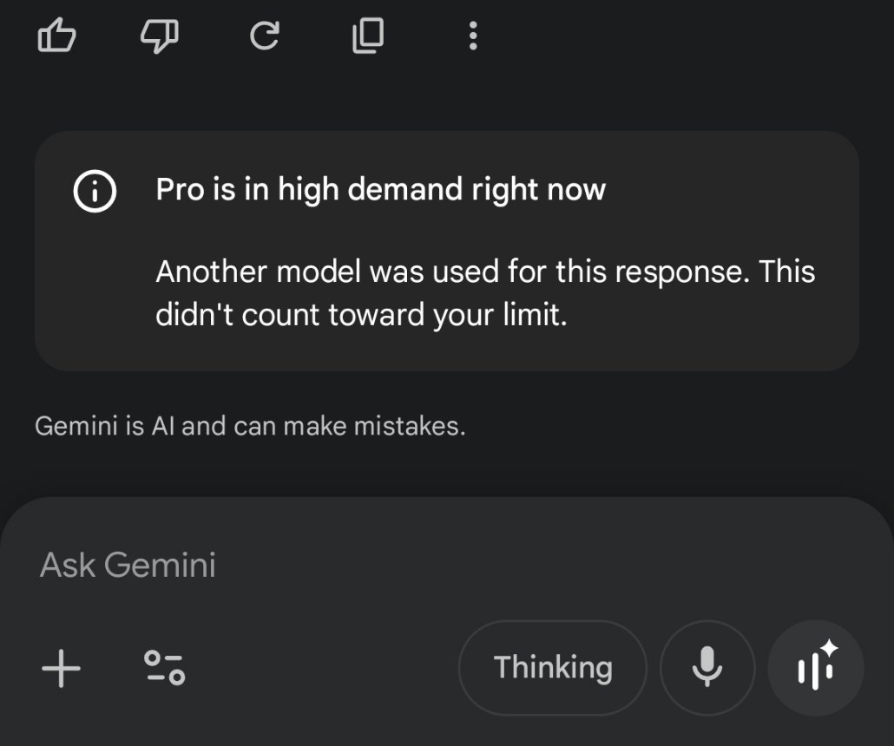Click the "Pro is in high demand" heading
The height and width of the screenshot is (746, 894).
pos(380,189)
